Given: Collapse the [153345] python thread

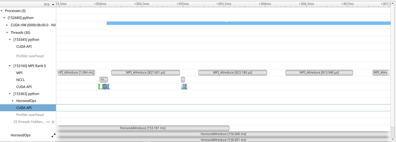Looking at the screenshot, I should click(10, 39).
